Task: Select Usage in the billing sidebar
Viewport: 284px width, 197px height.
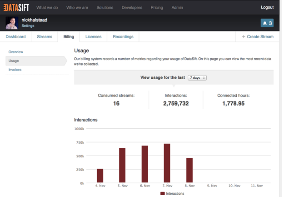Action: point(14,61)
